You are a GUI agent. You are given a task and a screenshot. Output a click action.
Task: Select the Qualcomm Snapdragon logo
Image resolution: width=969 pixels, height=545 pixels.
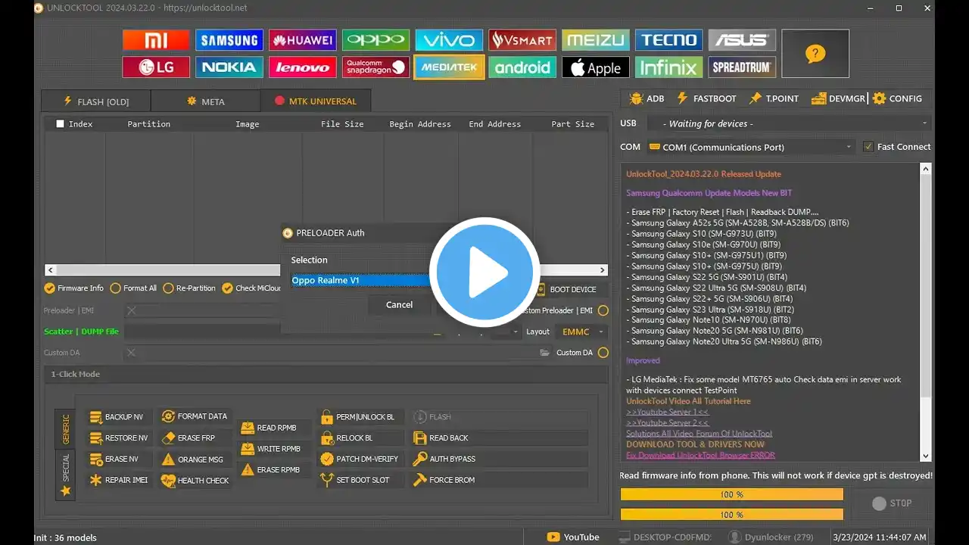(375, 67)
